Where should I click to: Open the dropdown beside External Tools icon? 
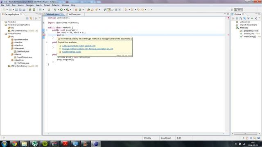(x=70, y=10)
